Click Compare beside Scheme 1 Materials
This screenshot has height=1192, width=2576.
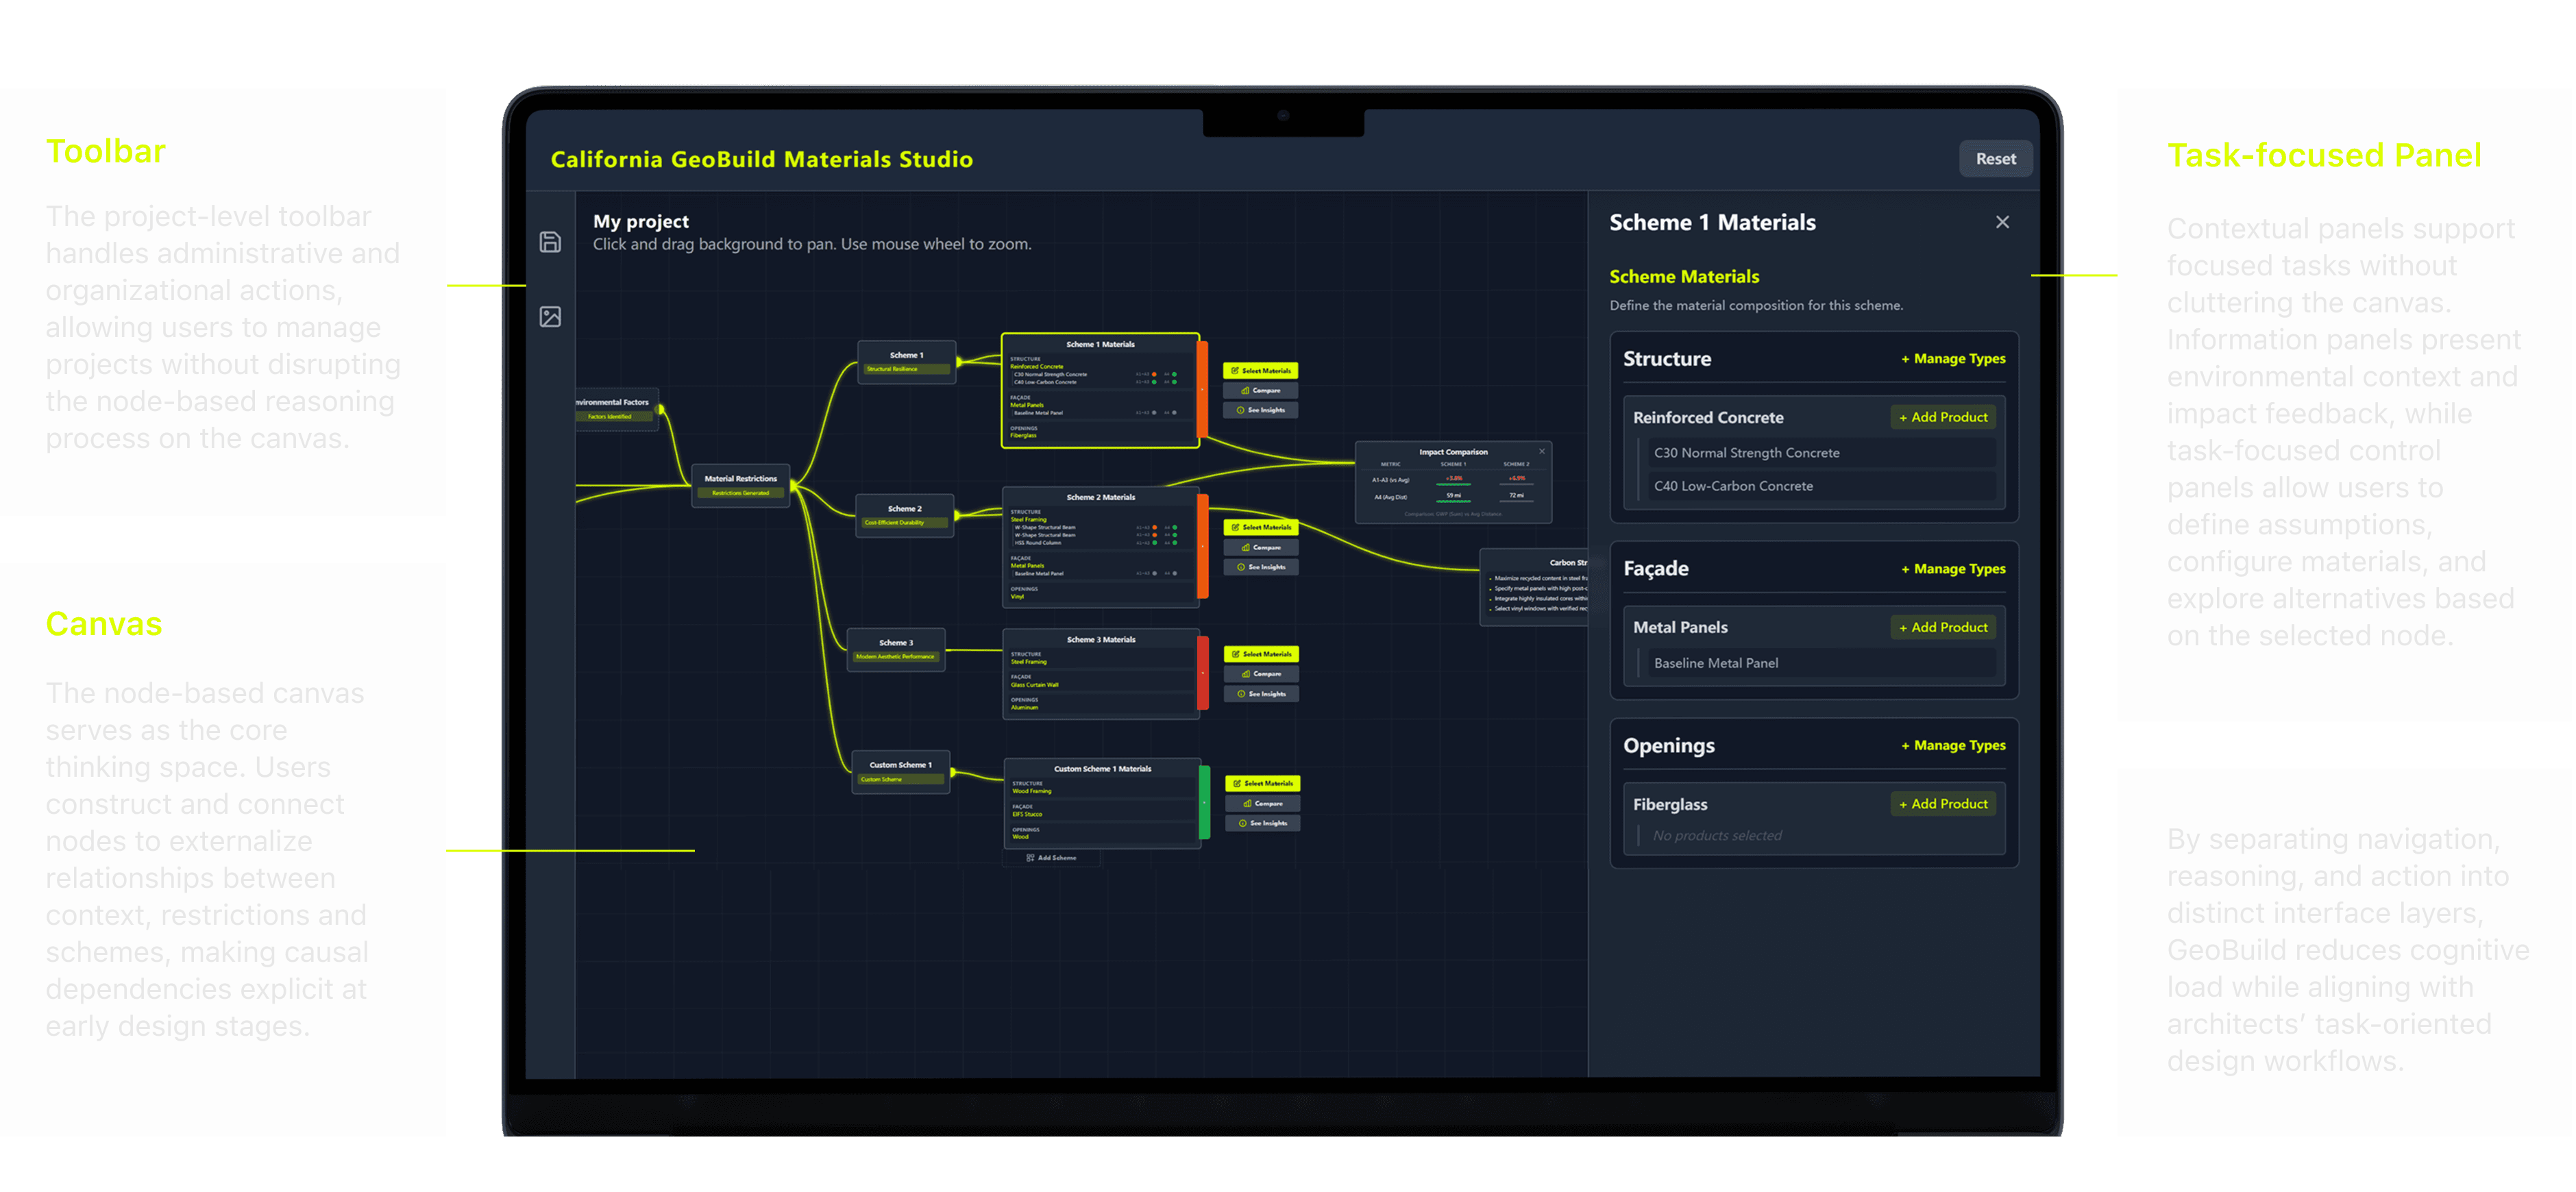[1260, 391]
